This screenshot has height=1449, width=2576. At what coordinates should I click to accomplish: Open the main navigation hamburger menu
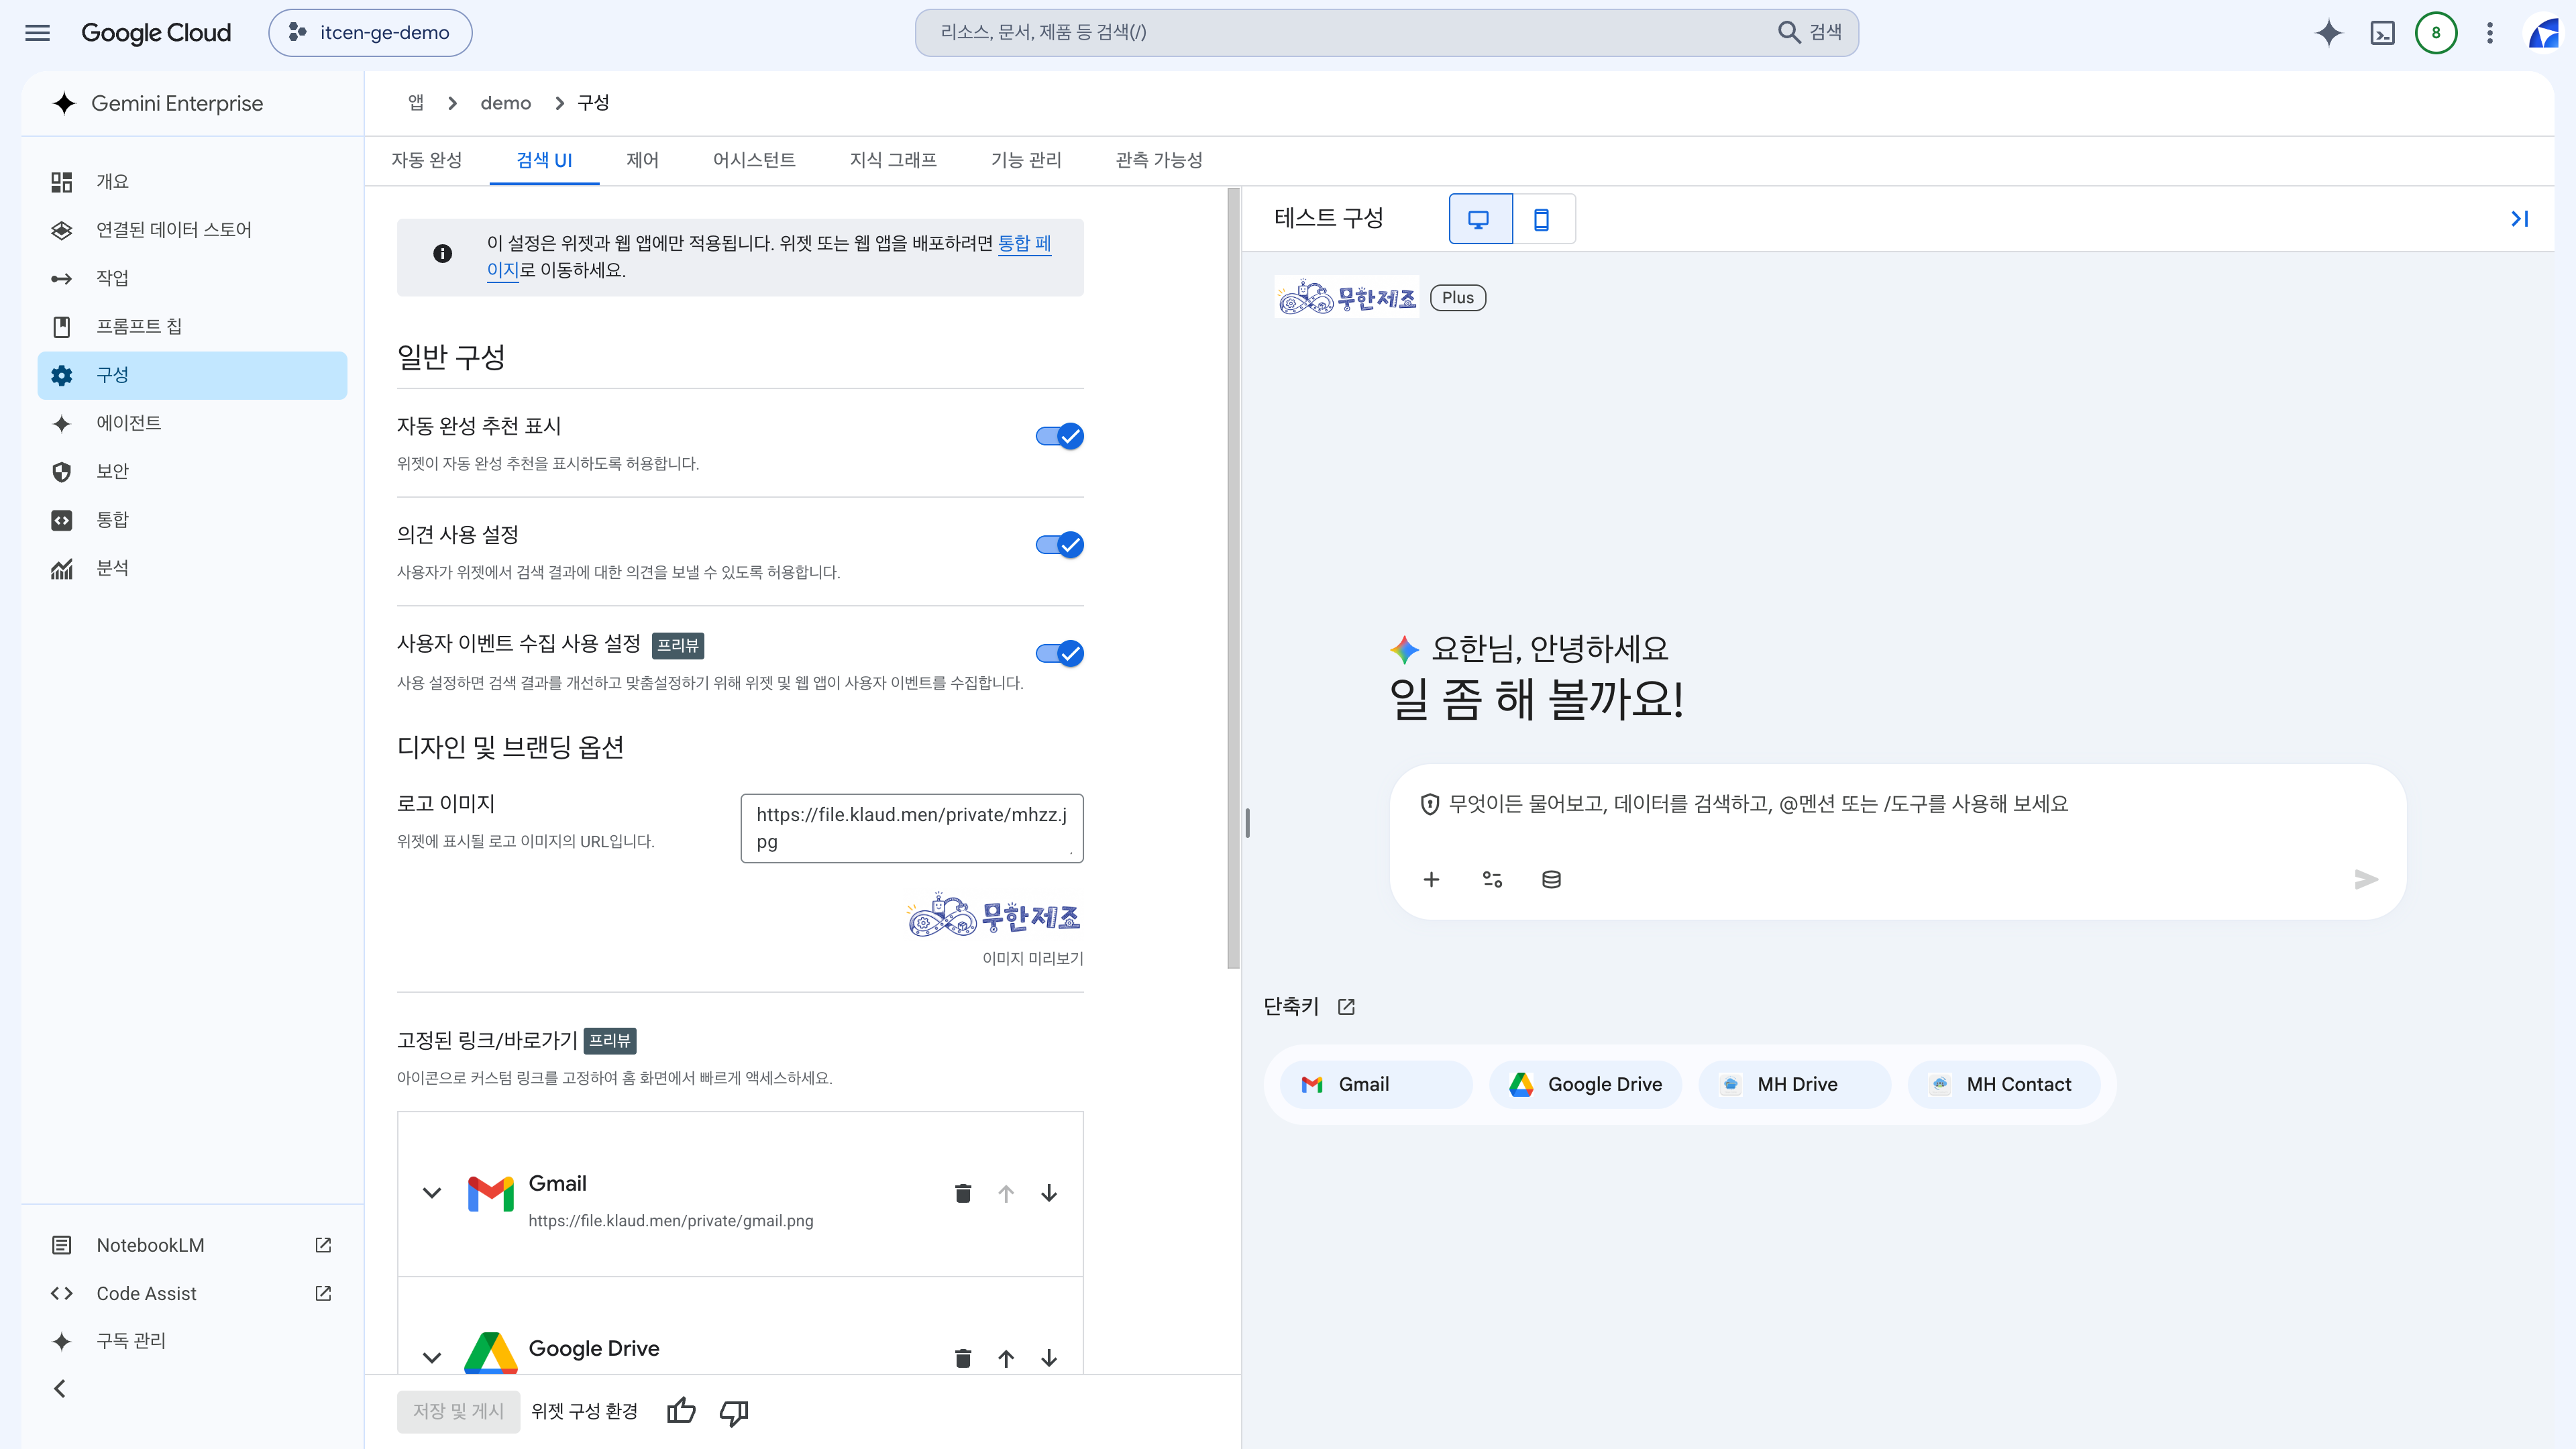(x=37, y=33)
